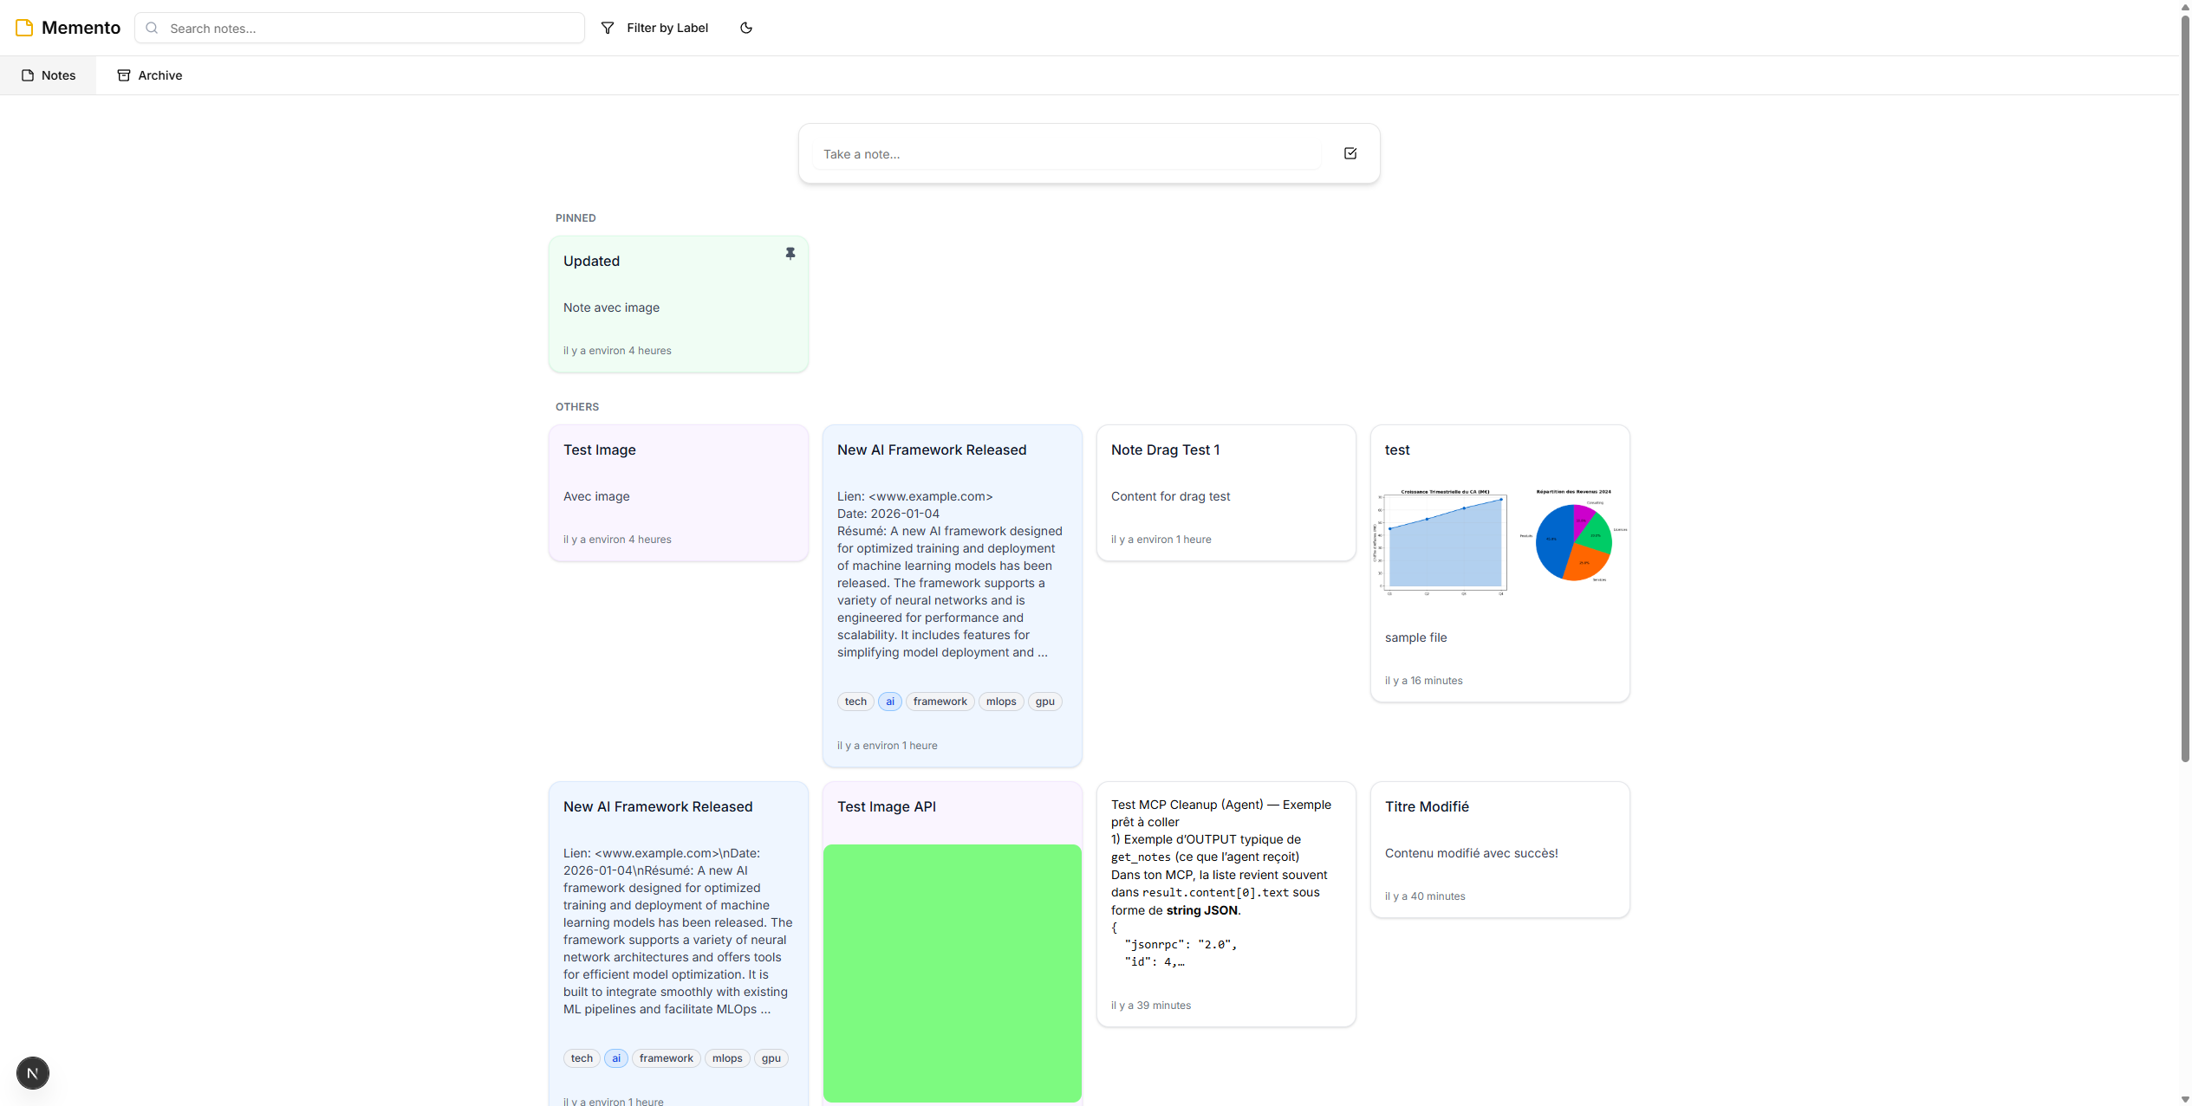Click the Search notes field

[x=373, y=28]
